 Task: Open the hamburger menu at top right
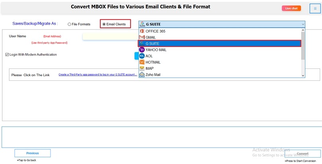click(x=314, y=8)
